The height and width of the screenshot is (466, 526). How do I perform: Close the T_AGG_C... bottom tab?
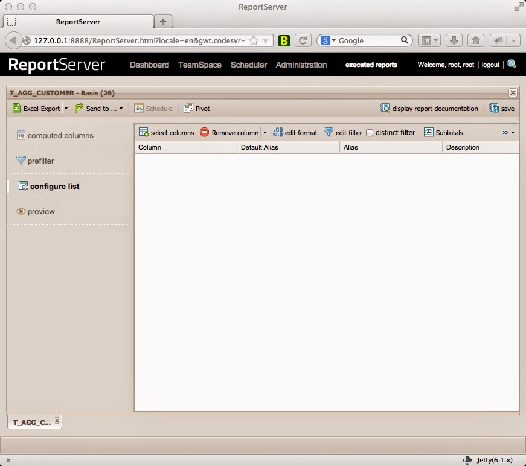tap(57, 420)
